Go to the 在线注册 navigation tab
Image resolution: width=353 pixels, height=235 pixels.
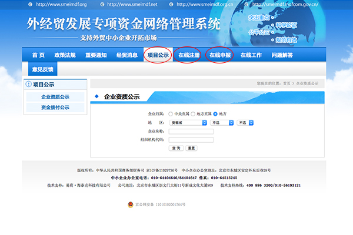tap(190, 55)
